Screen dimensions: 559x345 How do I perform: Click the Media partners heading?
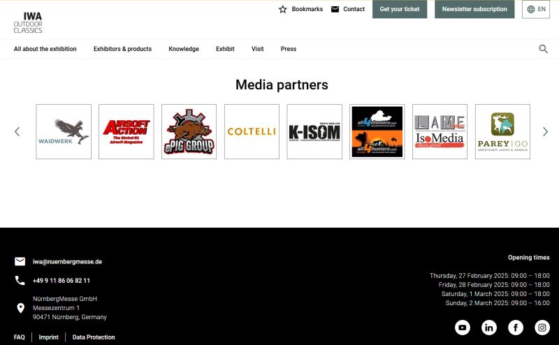coord(282,85)
